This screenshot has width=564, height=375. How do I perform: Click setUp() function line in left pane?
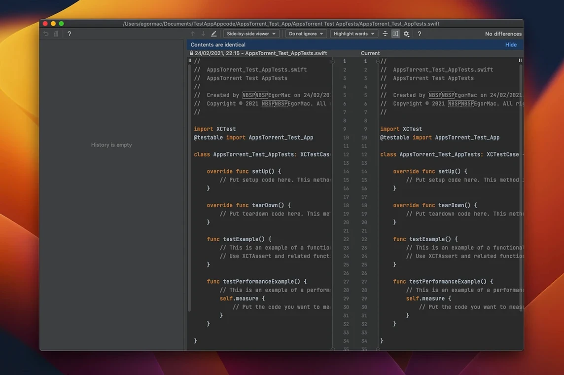tap(244, 171)
